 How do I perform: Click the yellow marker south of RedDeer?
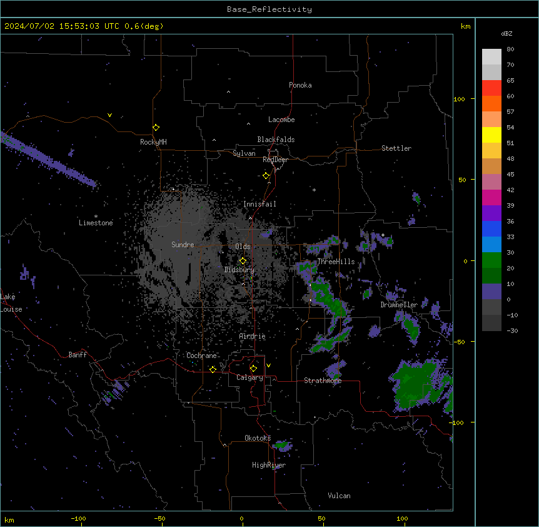(266, 176)
